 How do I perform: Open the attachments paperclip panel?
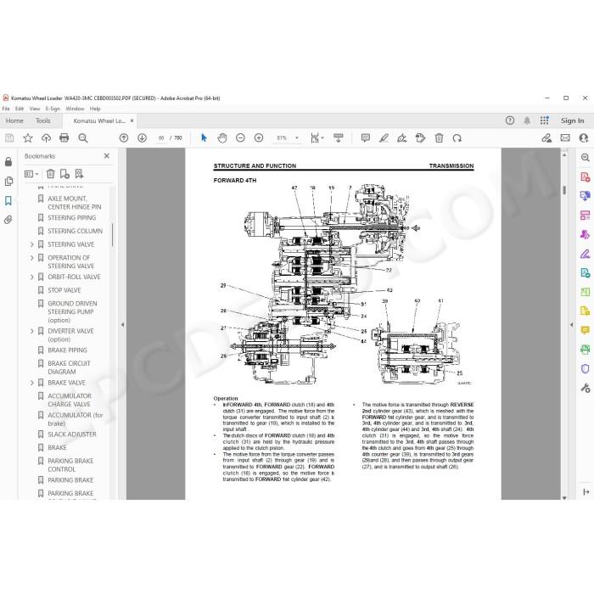pos(8,220)
